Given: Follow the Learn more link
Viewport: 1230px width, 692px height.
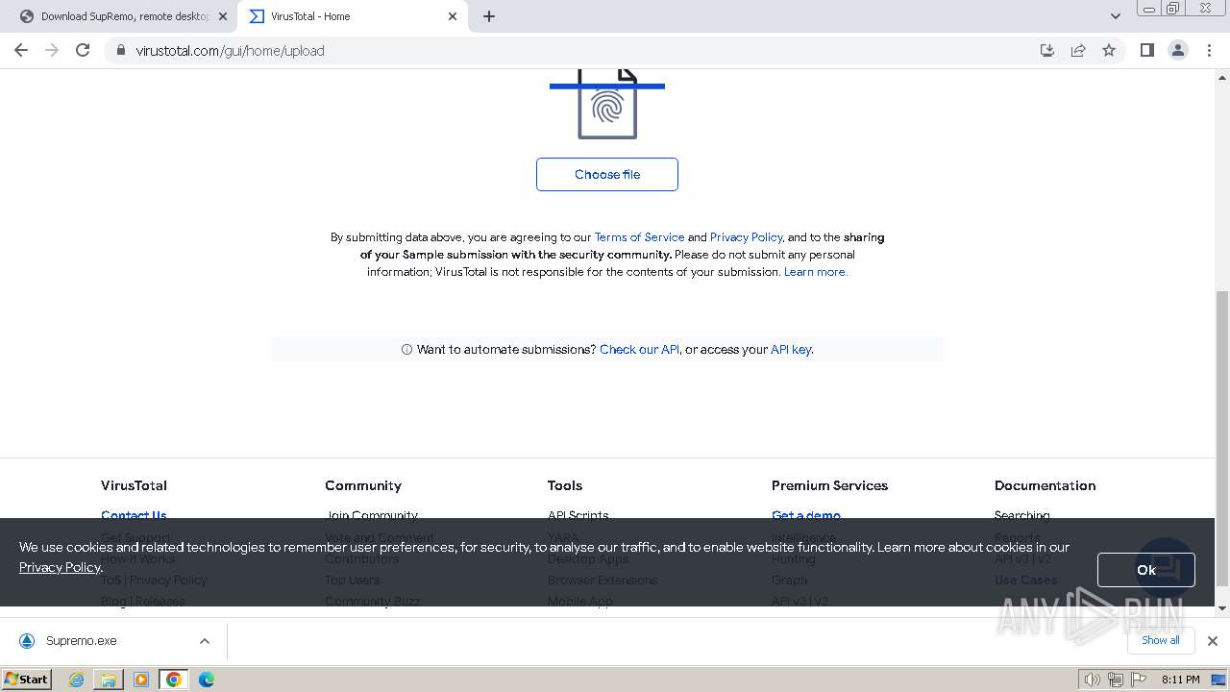Looking at the screenshot, I should coord(815,272).
